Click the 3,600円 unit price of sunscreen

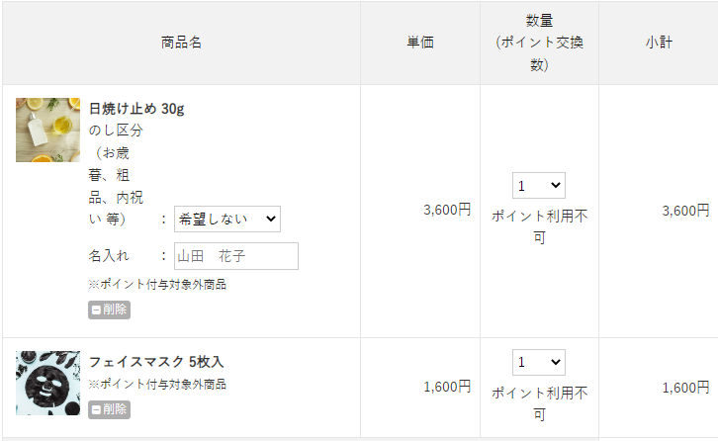coord(447,210)
